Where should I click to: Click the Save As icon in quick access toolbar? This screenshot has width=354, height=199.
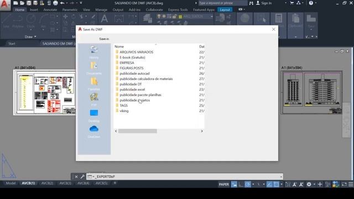[x=35, y=3]
